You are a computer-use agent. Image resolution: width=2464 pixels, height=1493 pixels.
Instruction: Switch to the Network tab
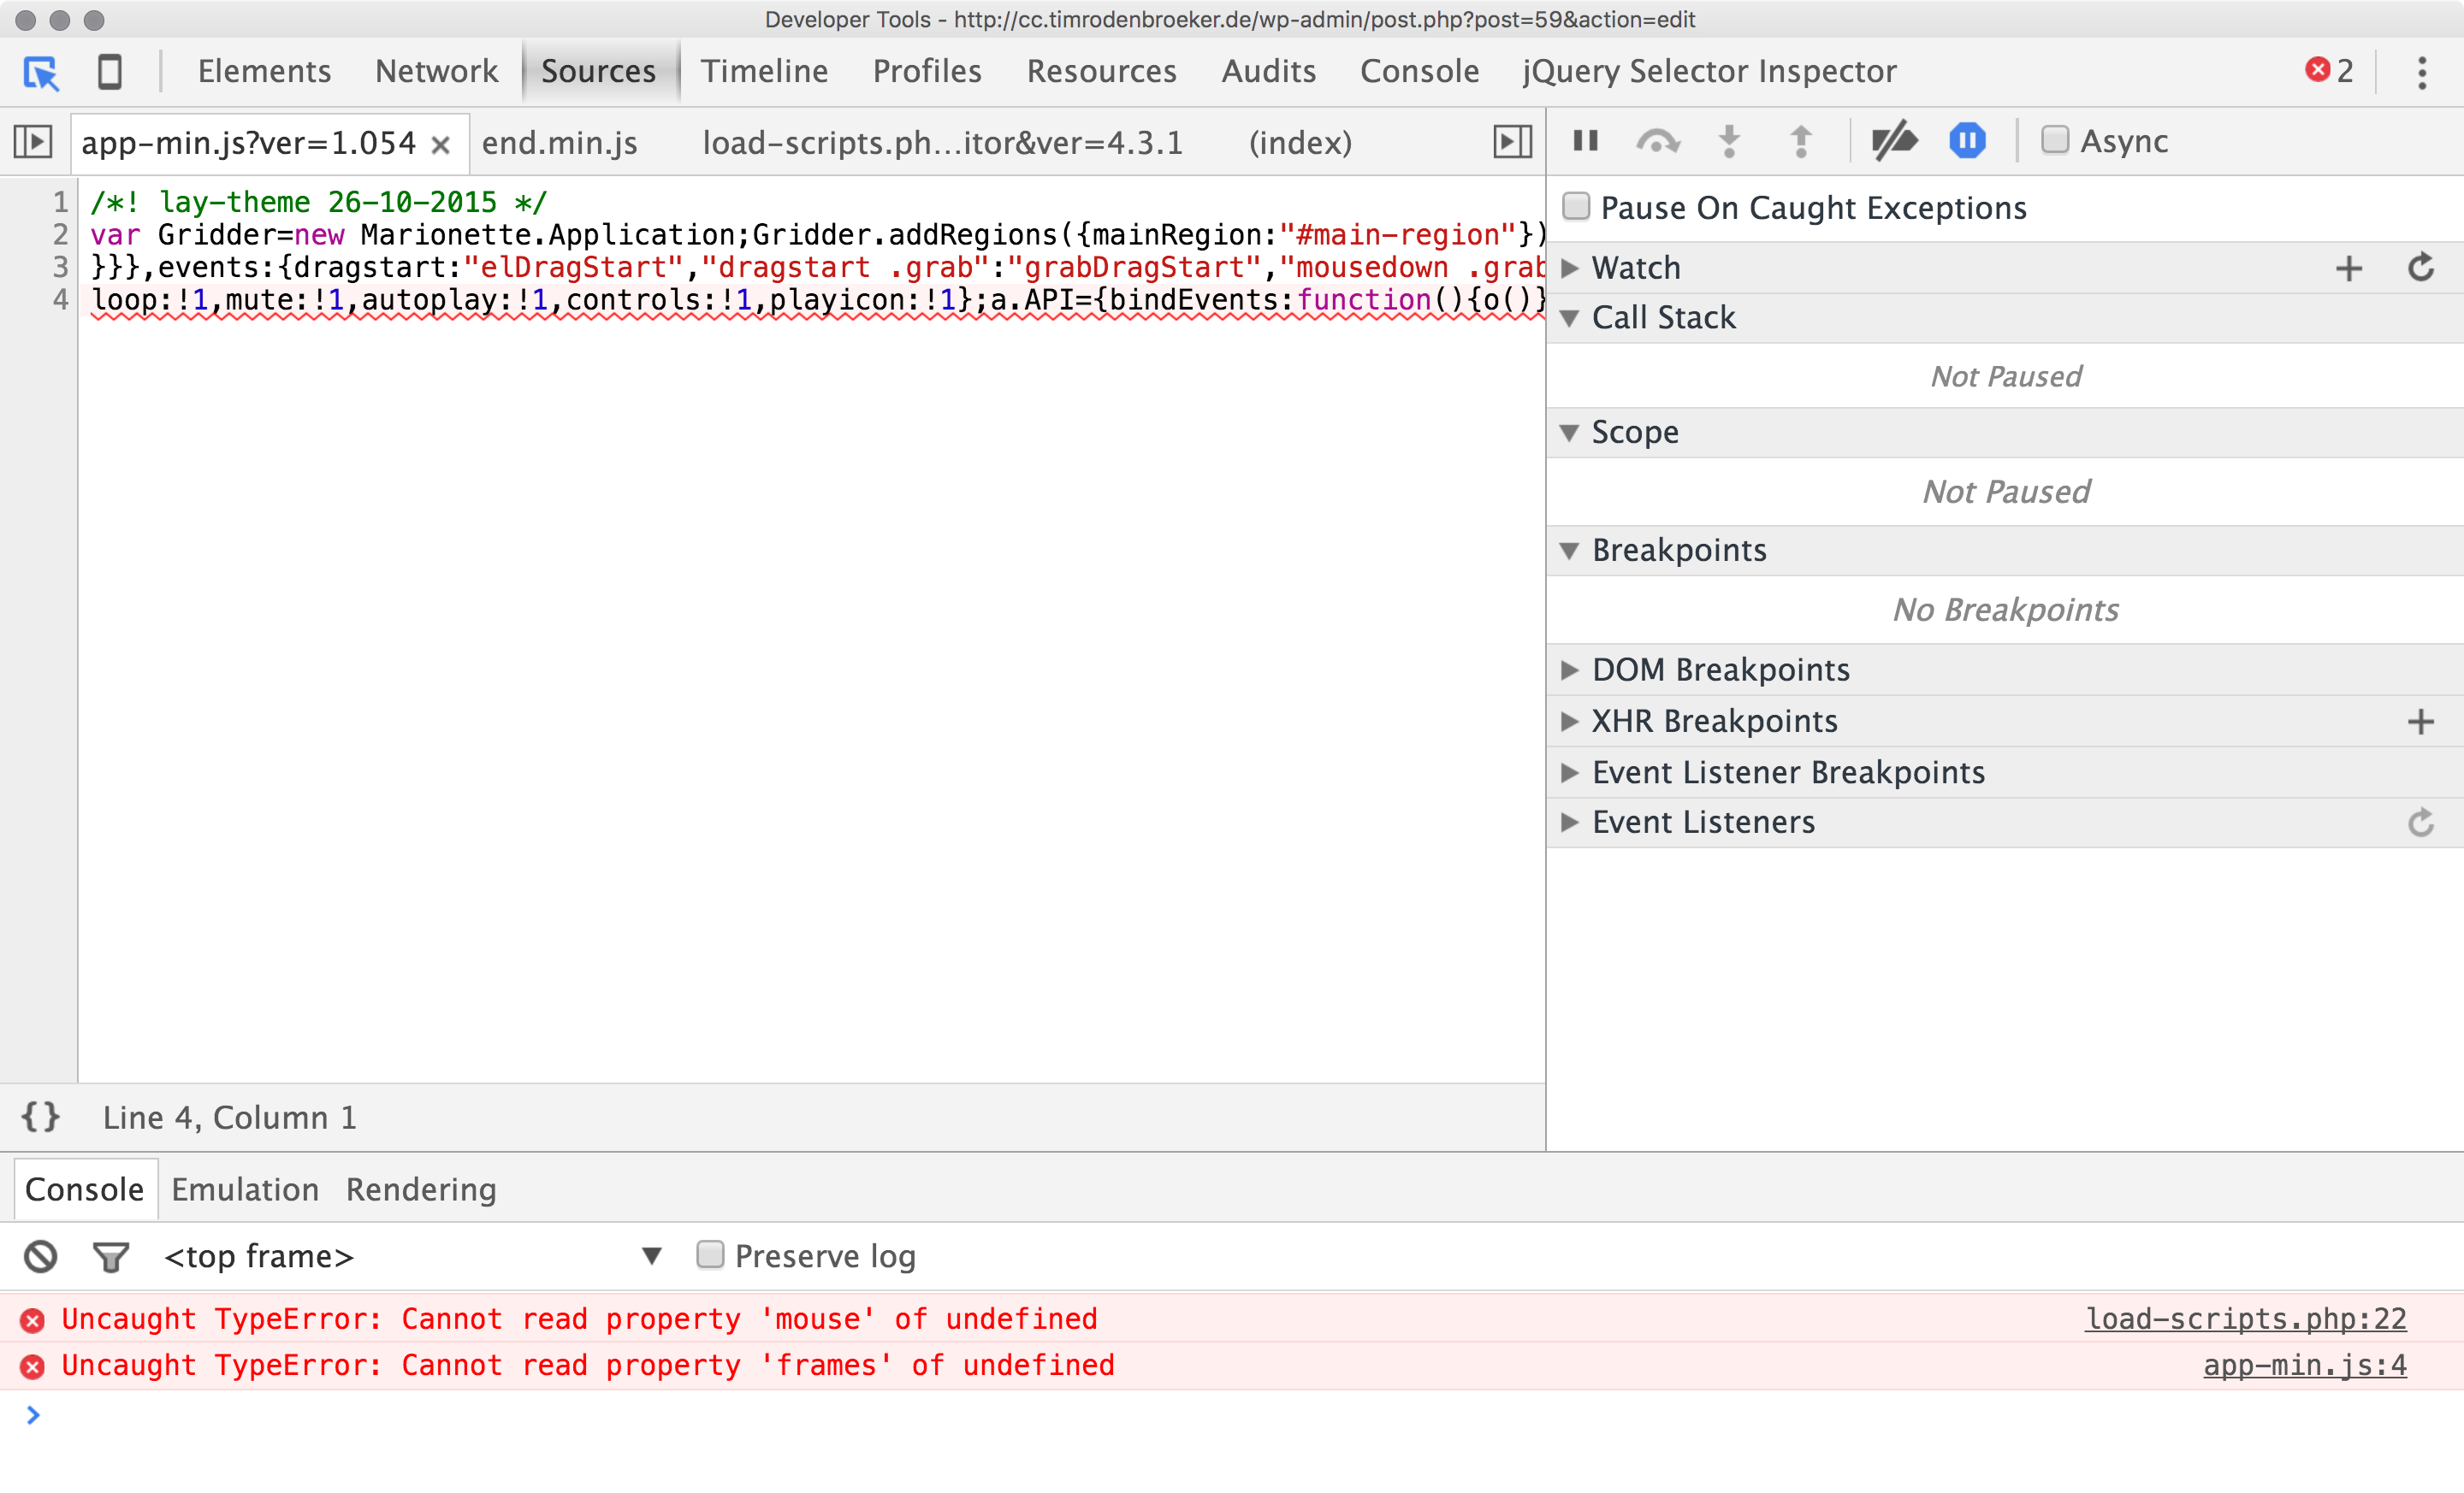coord(436,72)
